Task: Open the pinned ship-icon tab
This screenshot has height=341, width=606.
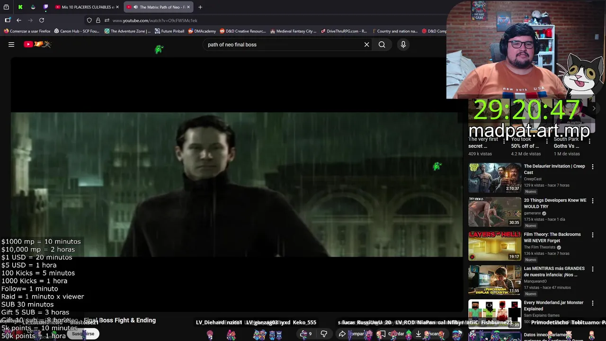Action: pyautogui.click(x=33, y=7)
